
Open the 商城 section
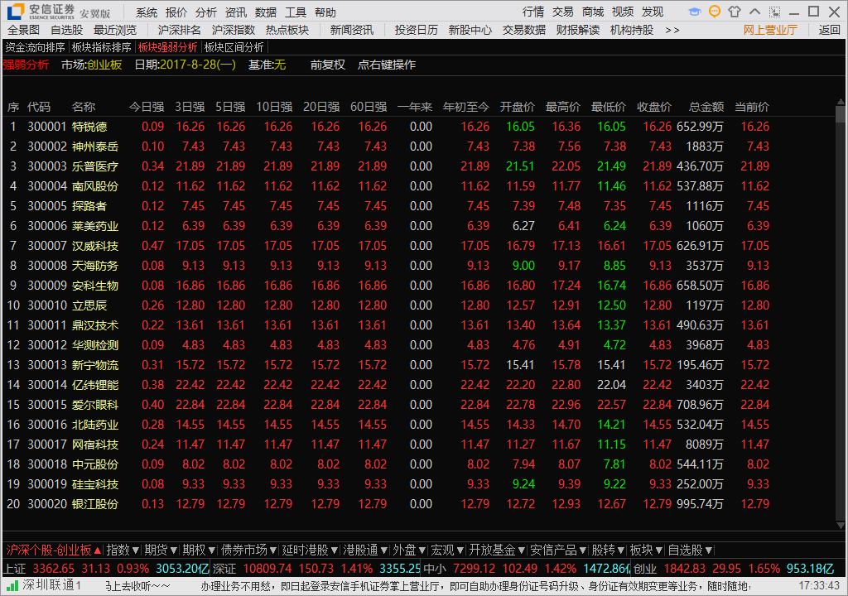click(x=593, y=12)
